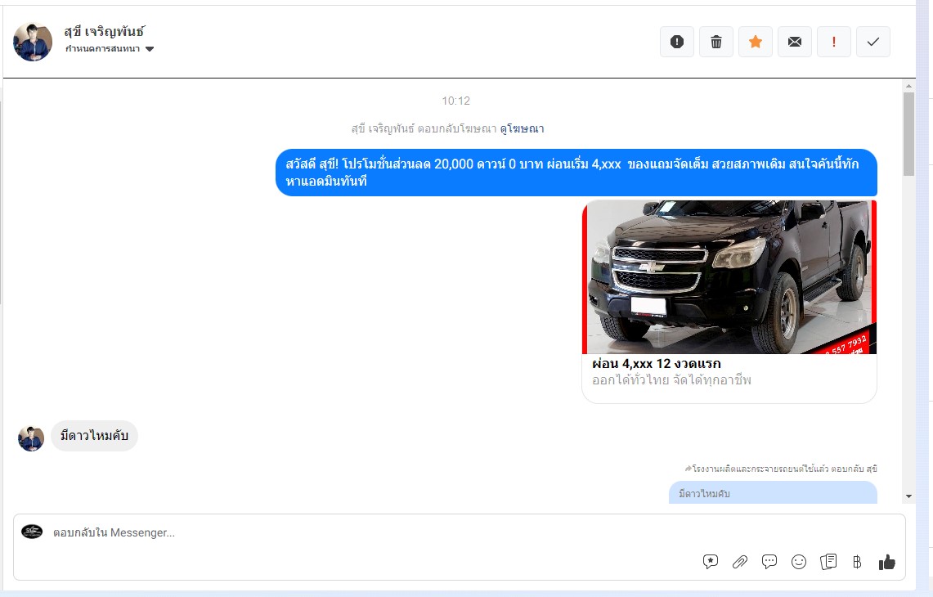
Task: Attach a file using the paperclip icon
Action: point(740,562)
